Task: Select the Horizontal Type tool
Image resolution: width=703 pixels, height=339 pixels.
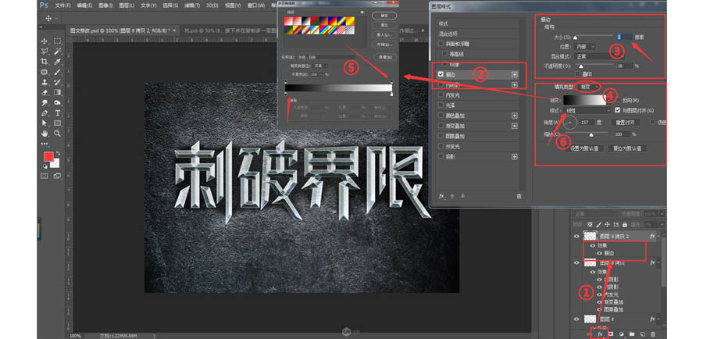Action: coord(57,112)
